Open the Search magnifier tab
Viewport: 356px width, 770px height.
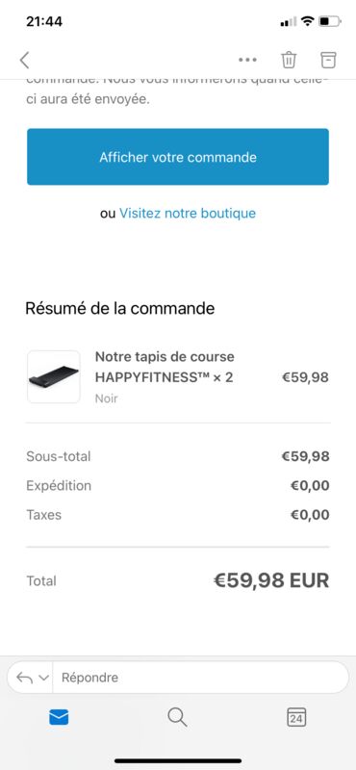point(177,717)
